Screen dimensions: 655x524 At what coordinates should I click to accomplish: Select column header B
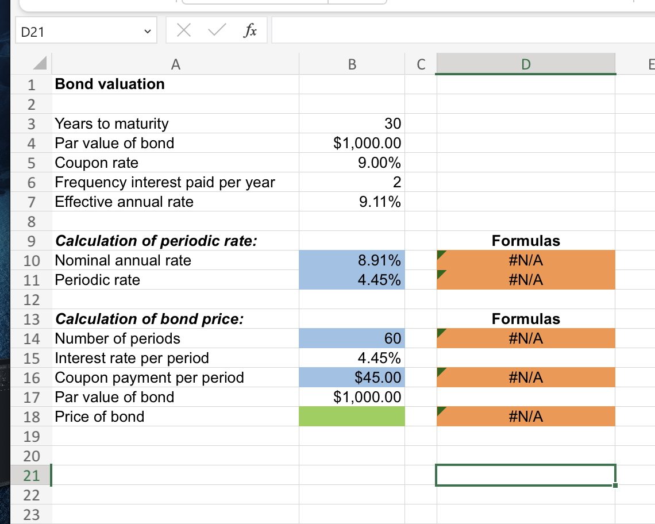click(351, 64)
